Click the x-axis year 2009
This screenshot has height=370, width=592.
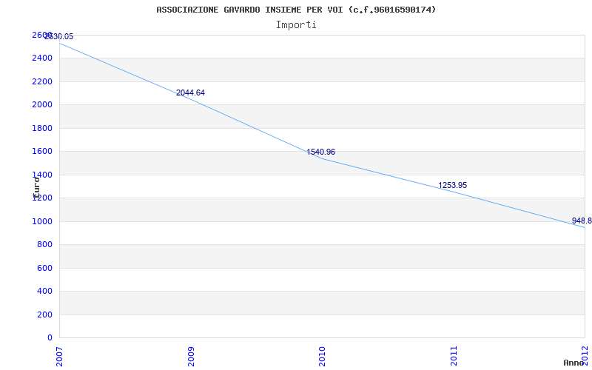(x=191, y=356)
